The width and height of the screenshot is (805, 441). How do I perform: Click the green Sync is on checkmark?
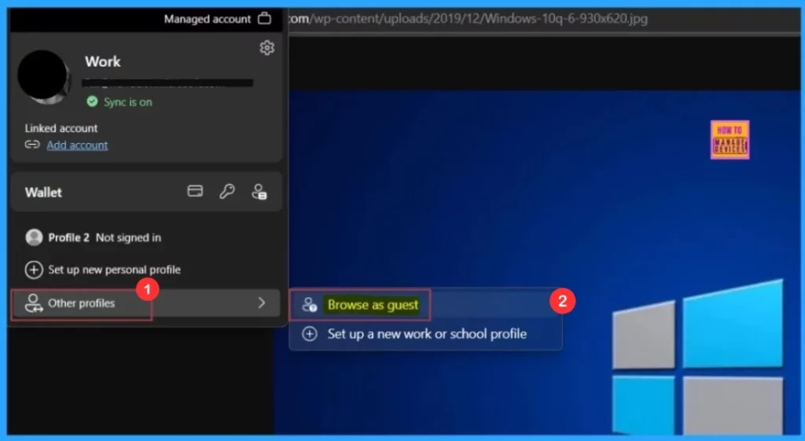(x=93, y=102)
